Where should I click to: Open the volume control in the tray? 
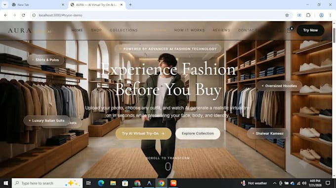pyautogui.click(x=304, y=183)
